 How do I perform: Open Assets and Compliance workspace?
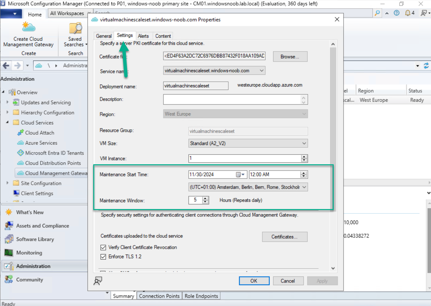tap(42, 226)
